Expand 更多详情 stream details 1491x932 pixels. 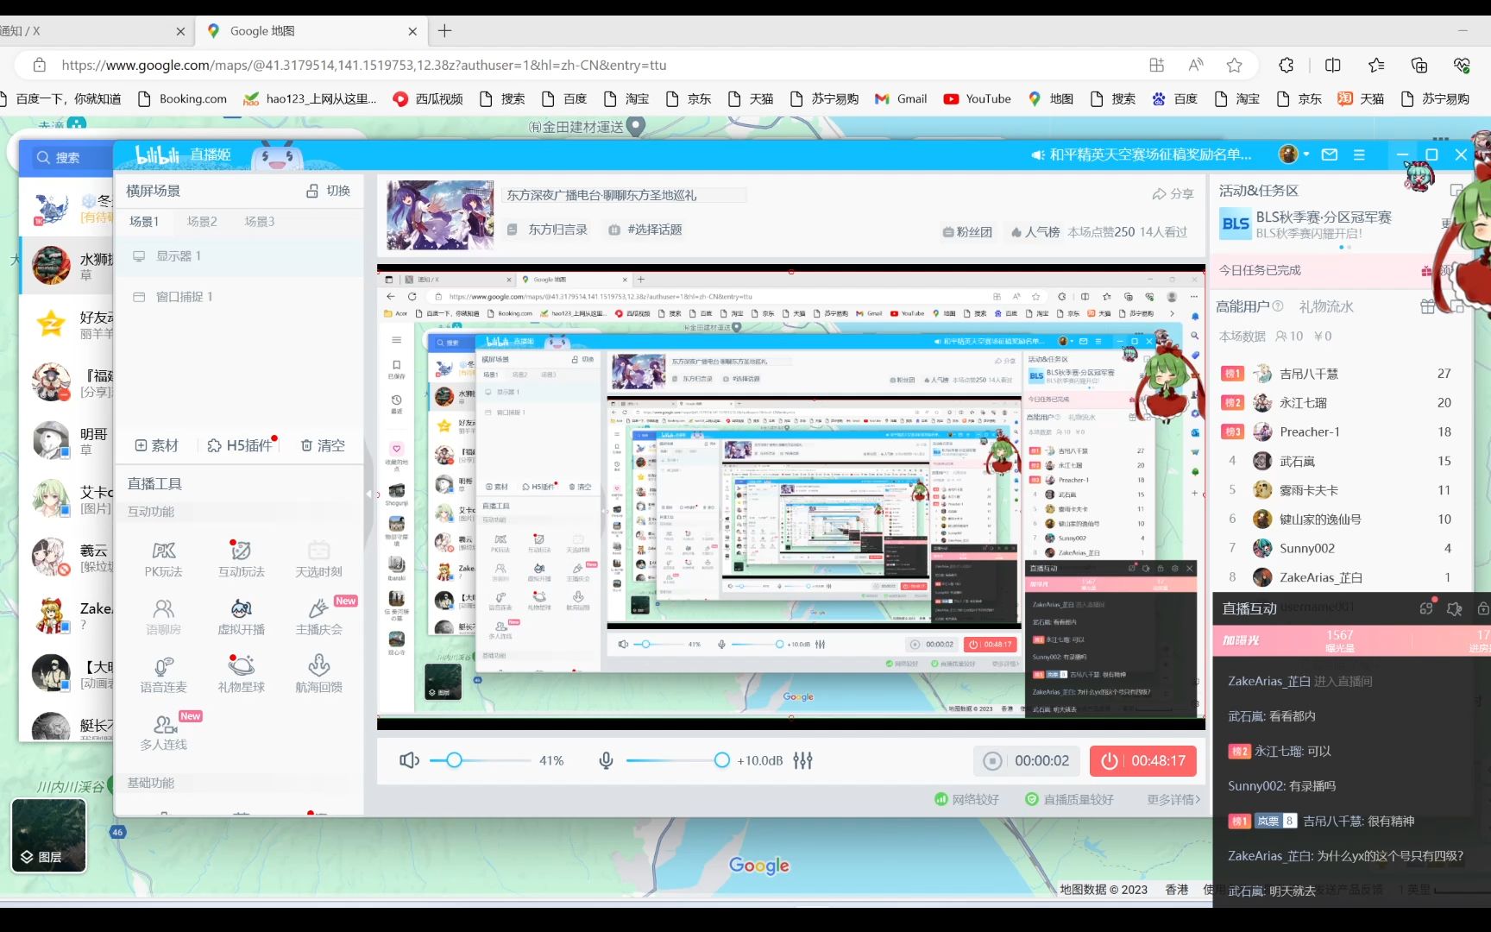tap(1173, 800)
